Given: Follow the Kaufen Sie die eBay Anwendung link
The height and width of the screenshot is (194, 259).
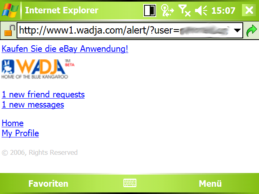Looking at the screenshot, I should pyautogui.click(x=65, y=49).
